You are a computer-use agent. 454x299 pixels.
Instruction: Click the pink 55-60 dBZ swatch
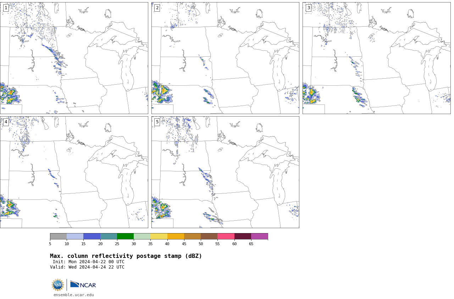[226, 236]
